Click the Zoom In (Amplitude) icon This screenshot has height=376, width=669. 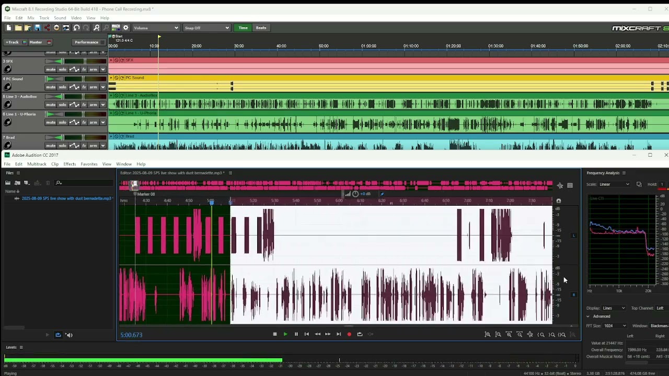click(x=488, y=334)
